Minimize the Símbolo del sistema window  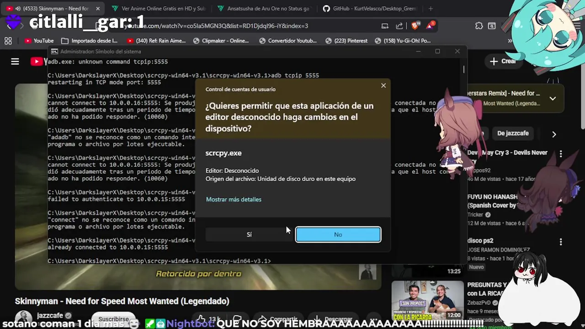click(418, 51)
